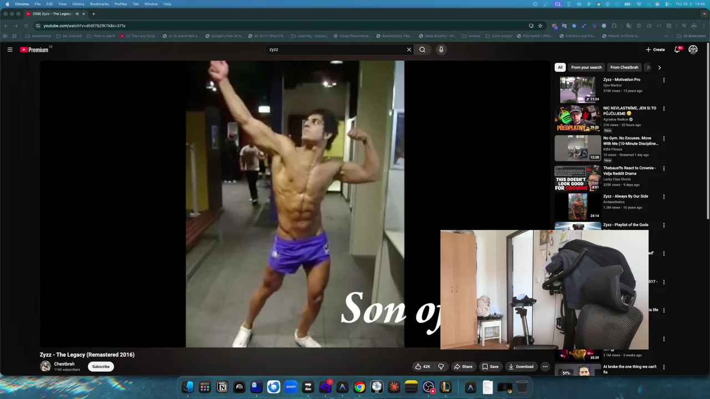Launch Notion from the Dock
This screenshot has width=710, height=399.
[x=222, y=387]
